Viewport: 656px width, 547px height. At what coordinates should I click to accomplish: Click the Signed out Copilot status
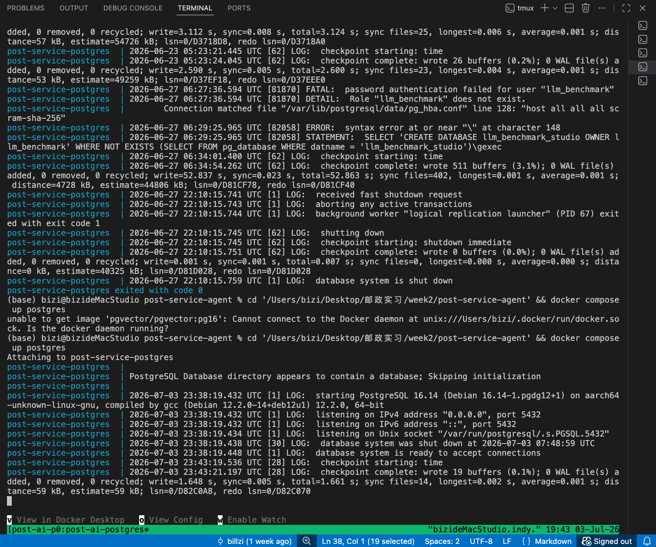[x=607, y=541]
